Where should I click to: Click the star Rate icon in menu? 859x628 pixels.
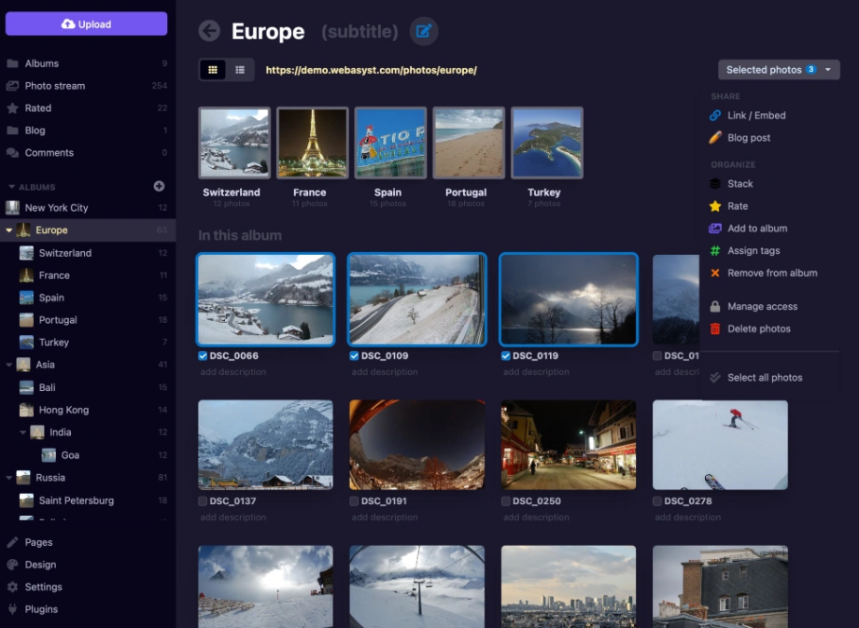715,206
